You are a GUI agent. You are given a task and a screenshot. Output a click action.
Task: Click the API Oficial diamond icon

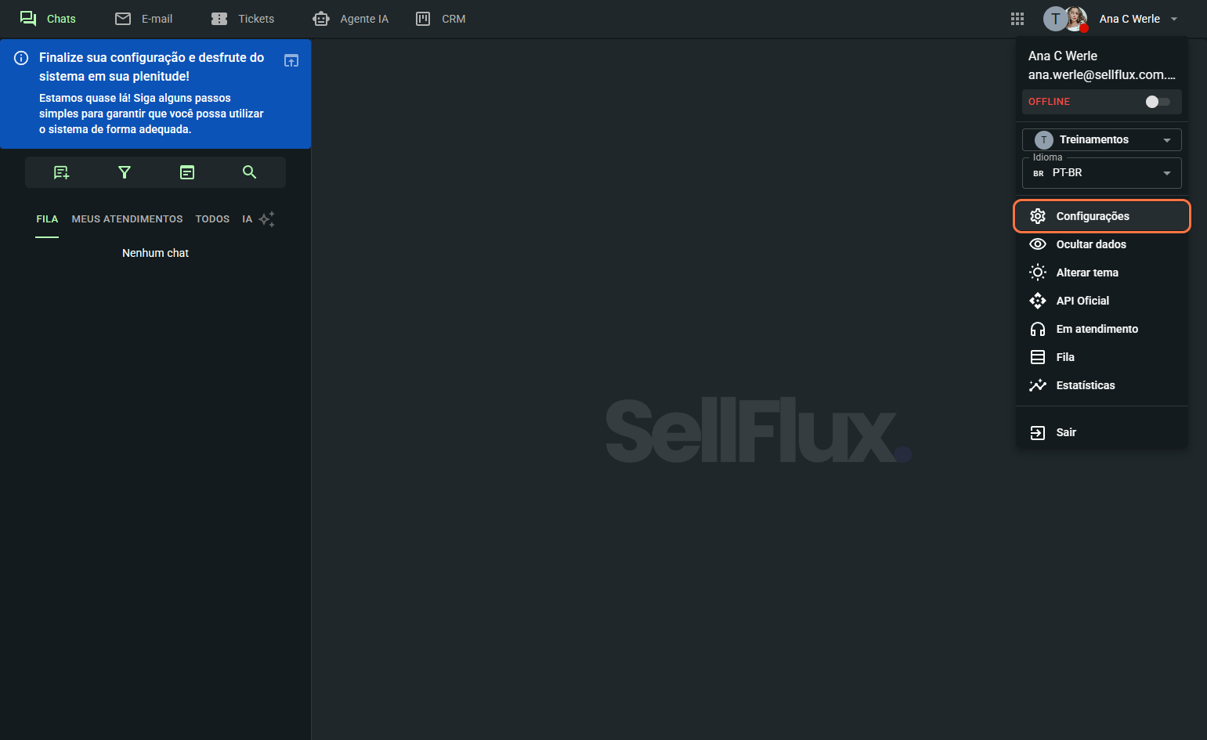tap(1038, 301)
